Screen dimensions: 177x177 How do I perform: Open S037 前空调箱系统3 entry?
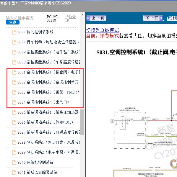coord(49,132)
